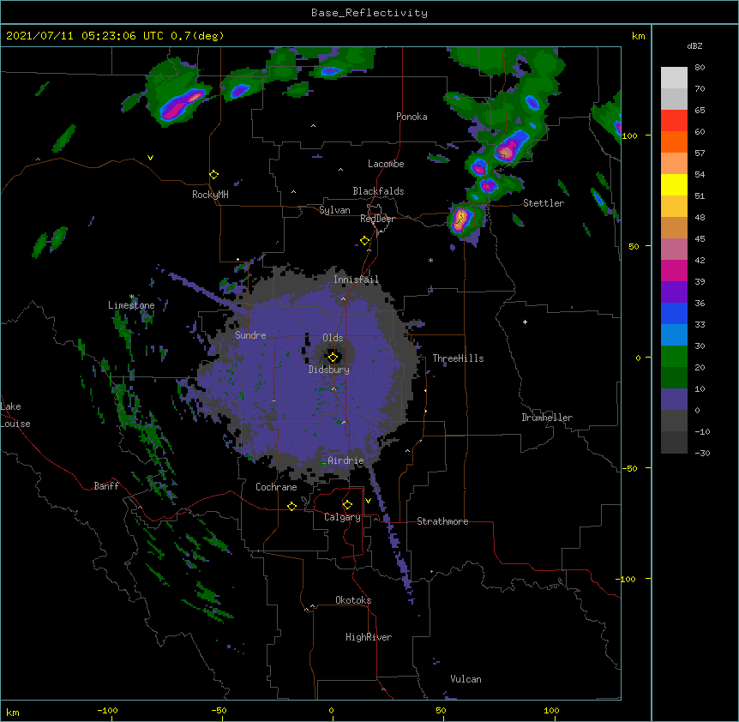Select the white plus marker north of Drumheller
Screen dimensions: 739x722
tap(525, 322)
